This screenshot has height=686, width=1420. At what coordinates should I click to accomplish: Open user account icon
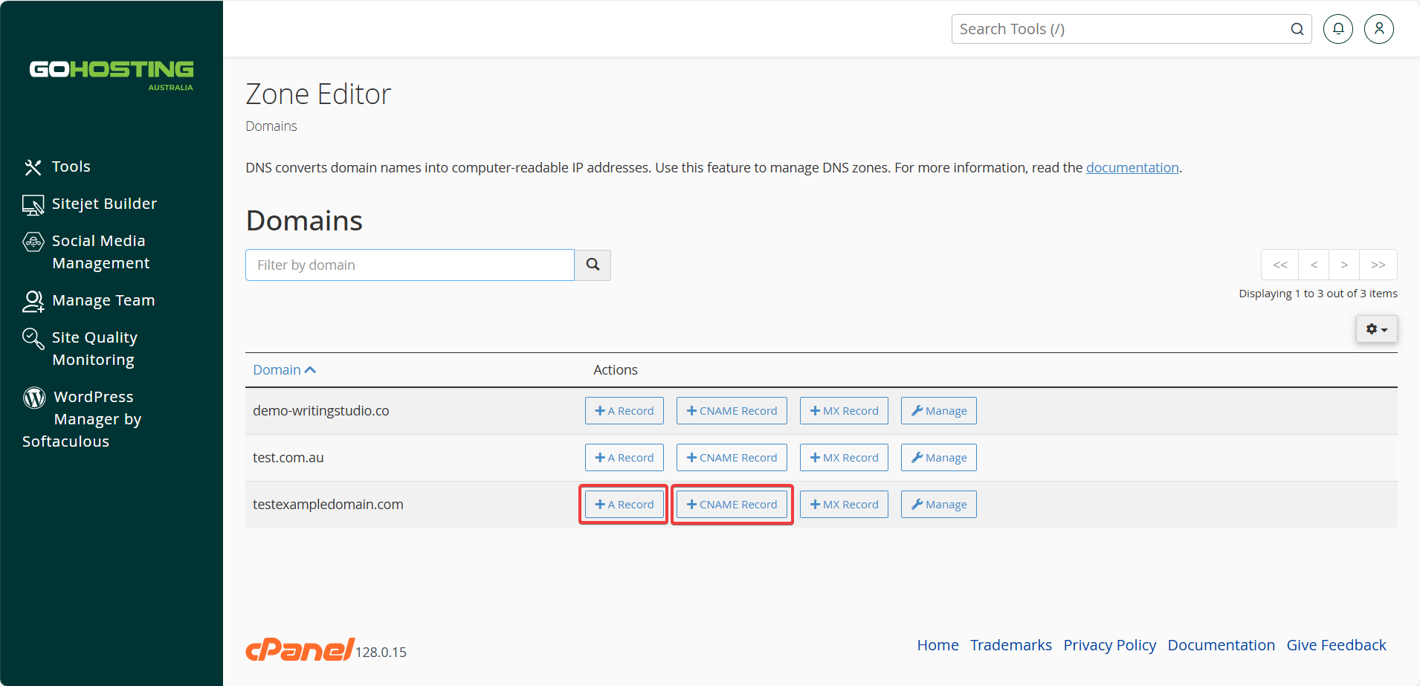coord(1379,29)
